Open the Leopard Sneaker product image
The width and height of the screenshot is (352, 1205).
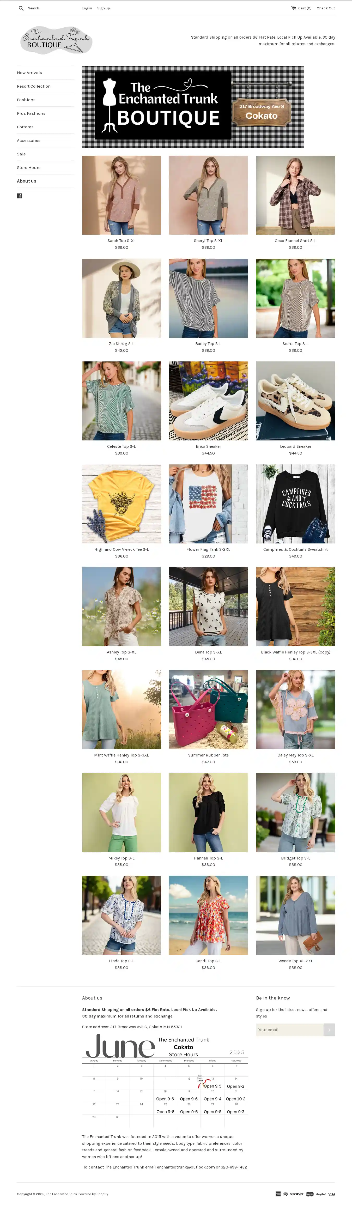(x=295, y=401)
